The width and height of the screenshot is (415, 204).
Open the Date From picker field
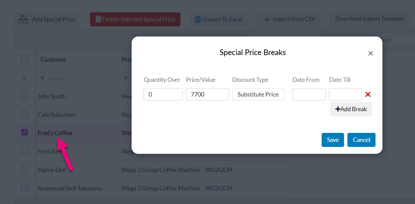[309, 94]
